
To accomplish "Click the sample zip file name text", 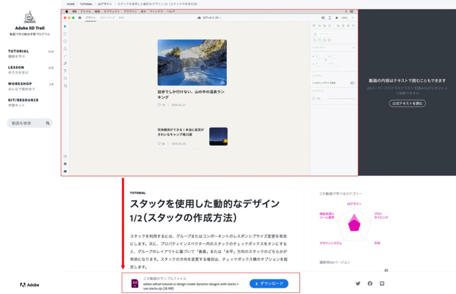I will [x=191, y=286].
